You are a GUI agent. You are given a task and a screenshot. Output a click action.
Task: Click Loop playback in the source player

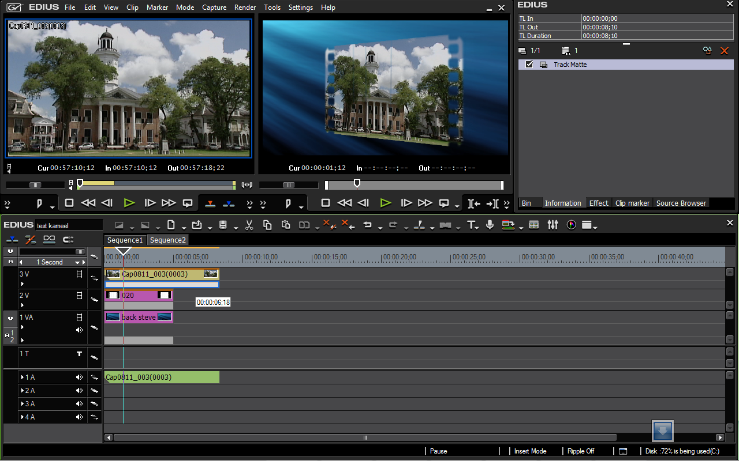188,203
